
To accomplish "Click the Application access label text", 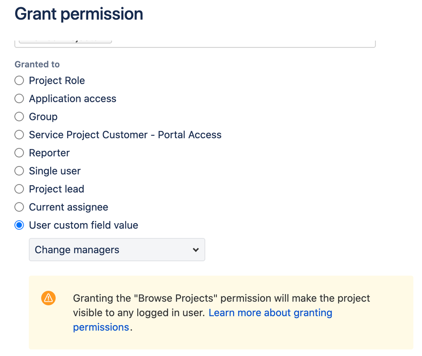I will pos(72,99).
